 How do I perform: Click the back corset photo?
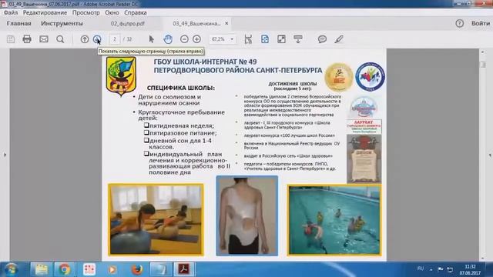247,215
